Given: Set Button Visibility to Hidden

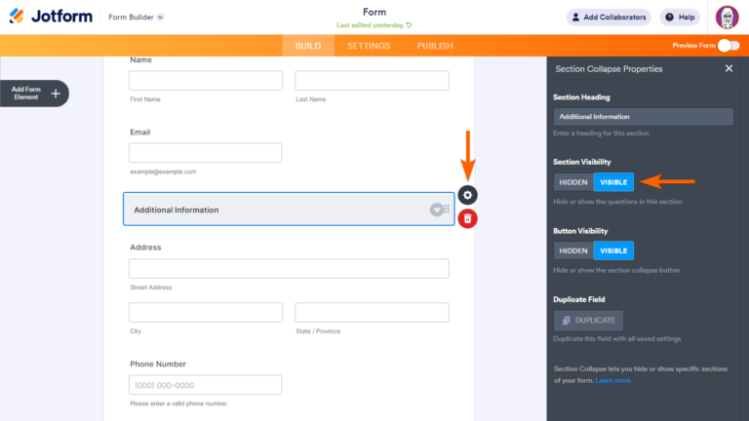Looking at the screenshot, I should point(573,250).
